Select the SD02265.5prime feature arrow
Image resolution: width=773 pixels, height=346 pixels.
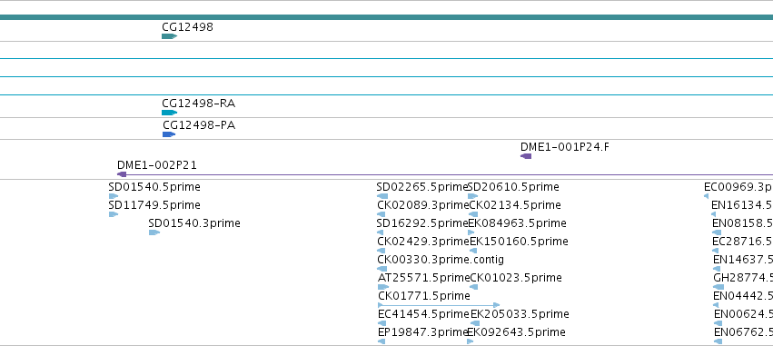[x=382, y=196]
